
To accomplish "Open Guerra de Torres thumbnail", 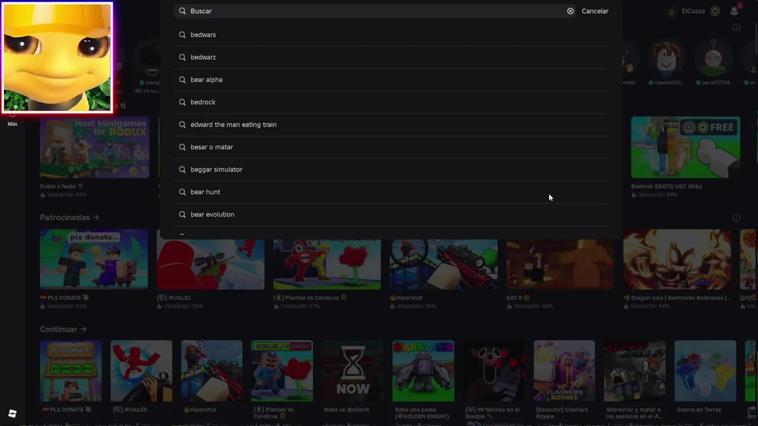I will [705, 371].
